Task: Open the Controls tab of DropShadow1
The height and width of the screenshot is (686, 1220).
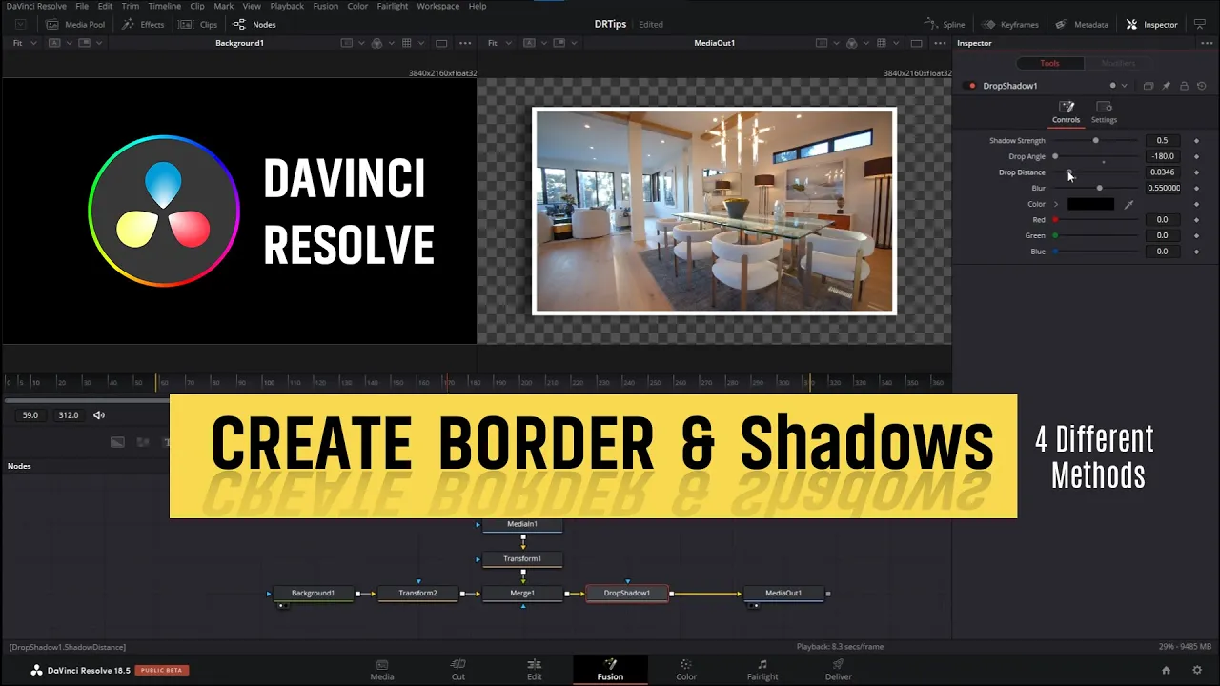Action: [x=1066, y=112]
